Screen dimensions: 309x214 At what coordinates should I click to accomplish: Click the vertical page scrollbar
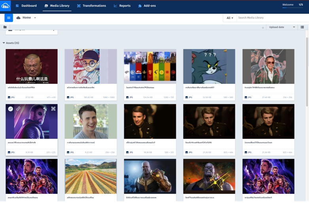pos(307,72)
